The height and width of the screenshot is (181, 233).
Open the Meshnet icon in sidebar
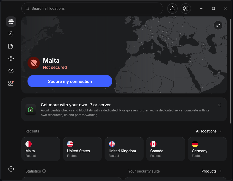[x=11, y=59]
